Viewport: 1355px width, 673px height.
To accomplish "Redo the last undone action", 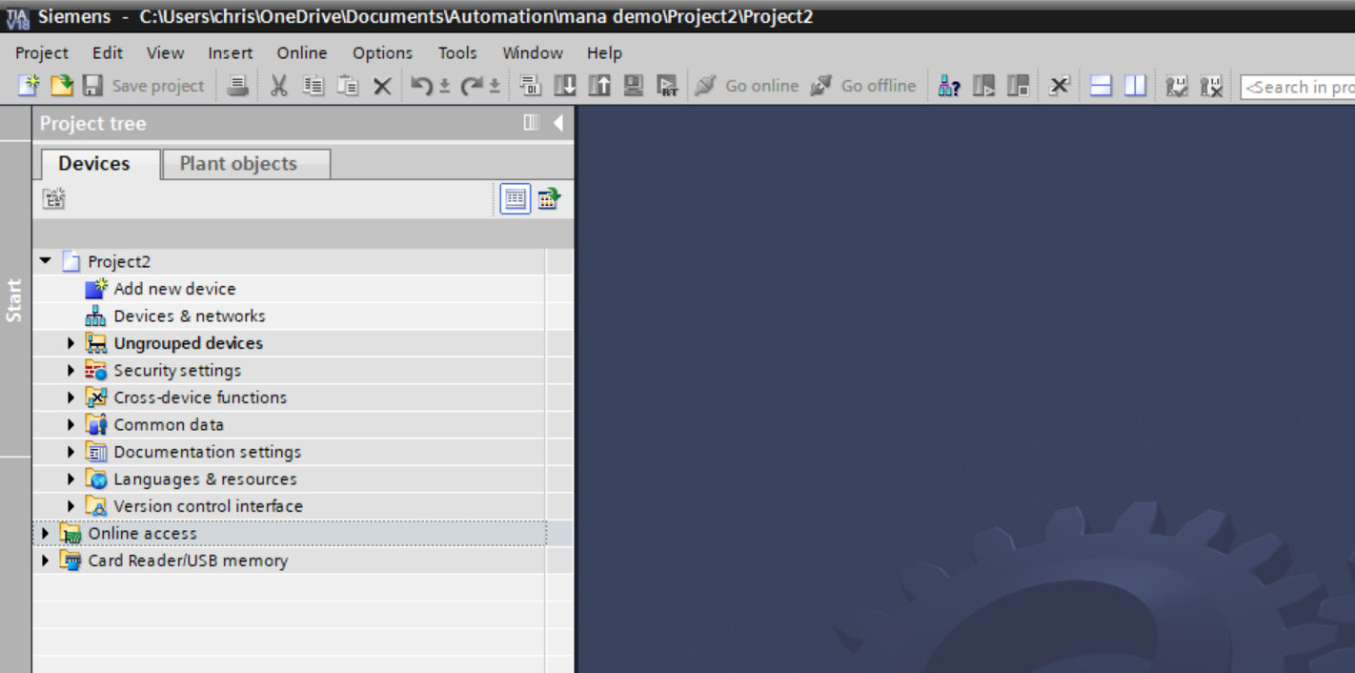I will (x=473, y=86).
